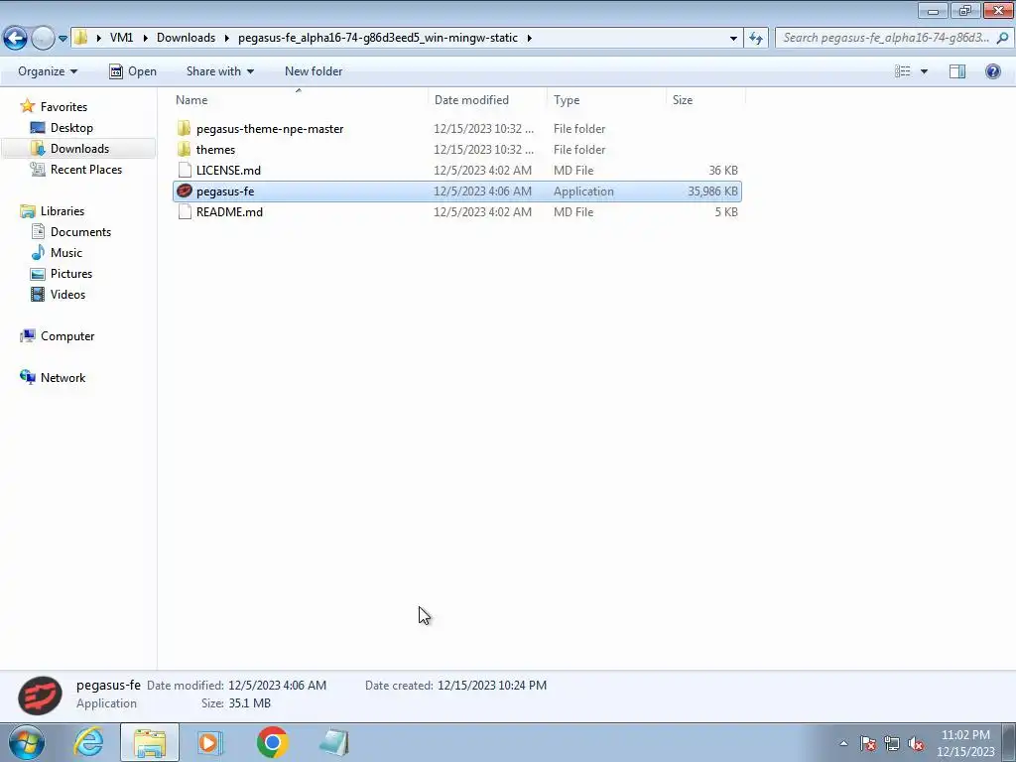This screenshot has width=1016, height=762.
Task: Click the muted volume tray icon
Action: (x=916, y=743)
